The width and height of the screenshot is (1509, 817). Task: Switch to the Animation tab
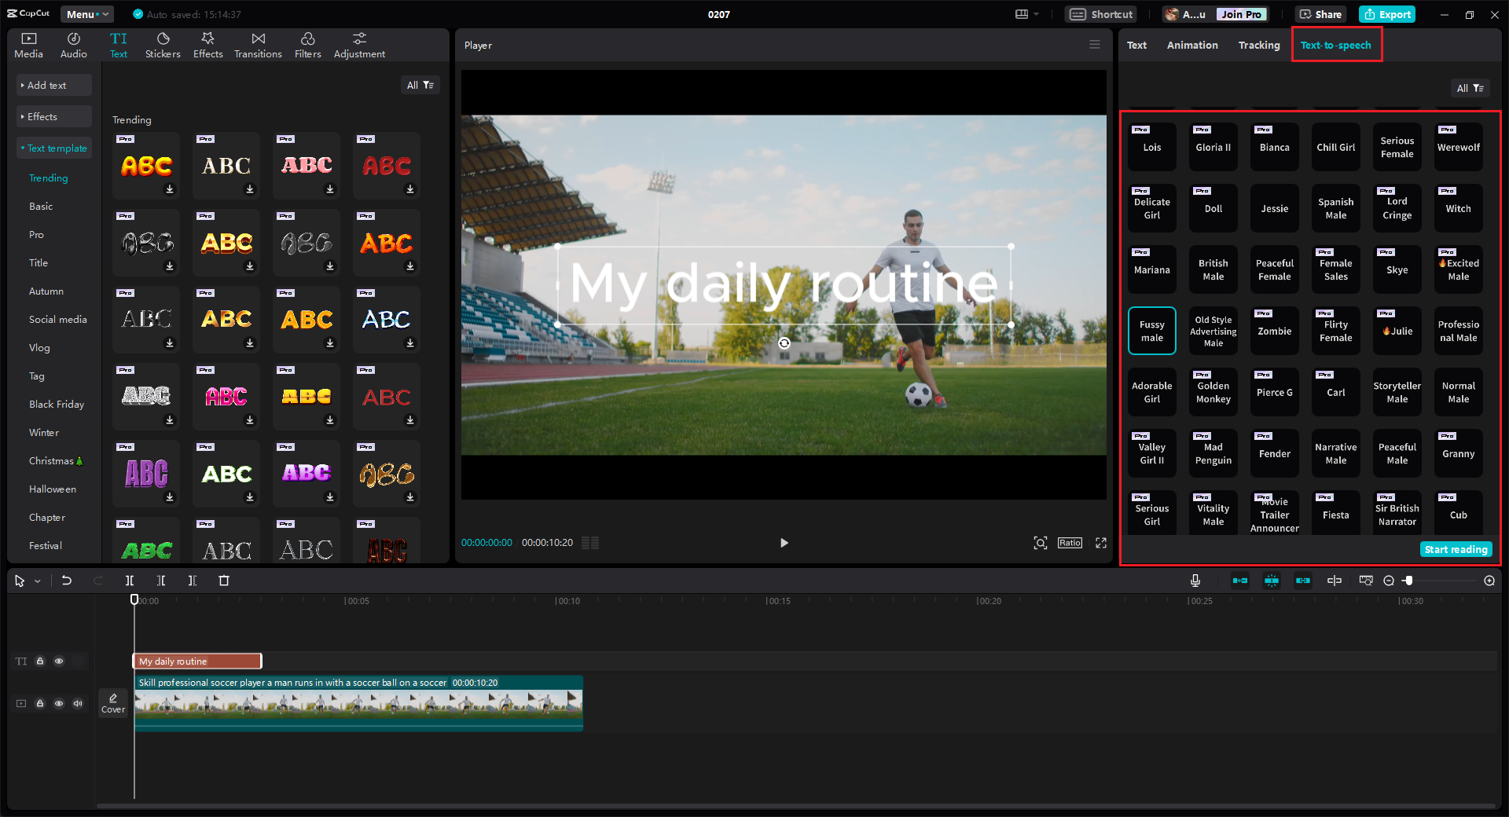[1192, 45]
